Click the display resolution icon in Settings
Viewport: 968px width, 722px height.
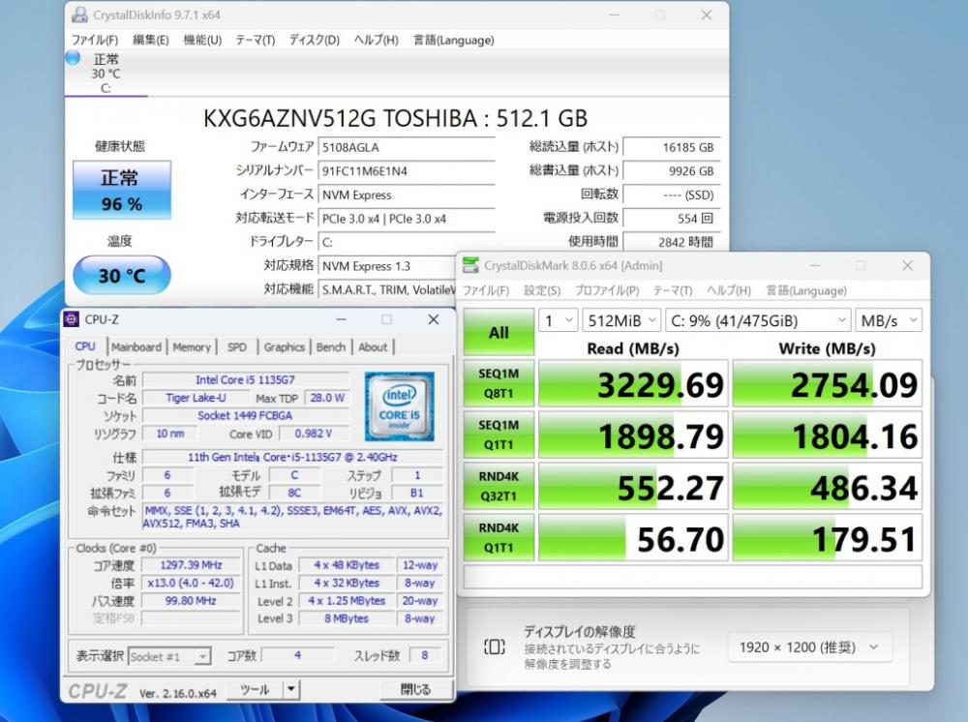pyautogui.click(x=495, y=647)
